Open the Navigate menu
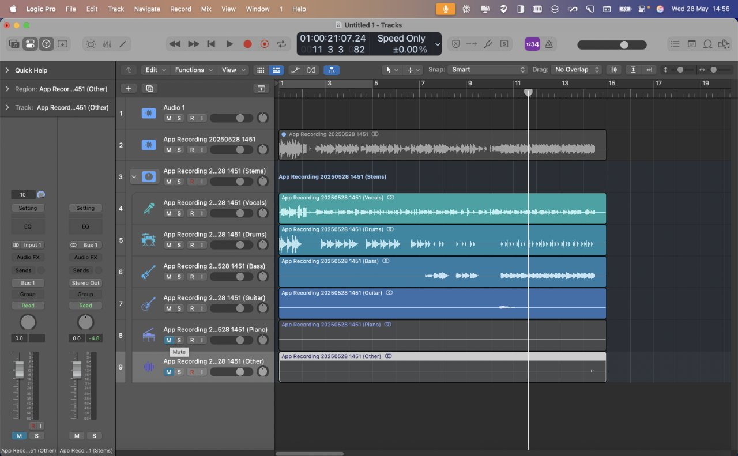Screen dimensions: 738x456 coord(147,9)
